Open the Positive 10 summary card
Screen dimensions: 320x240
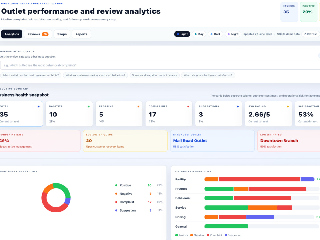coord(69,114)
